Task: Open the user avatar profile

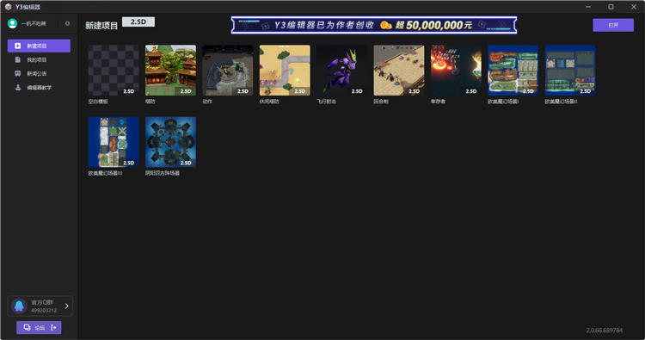Action: 13,24
